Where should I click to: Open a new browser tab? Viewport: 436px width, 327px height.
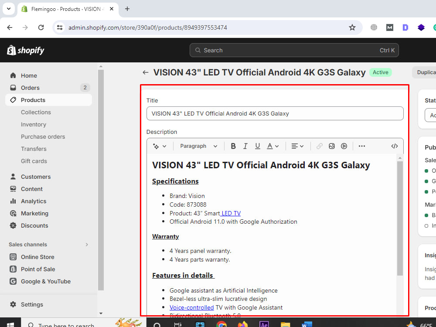[127, 9]
